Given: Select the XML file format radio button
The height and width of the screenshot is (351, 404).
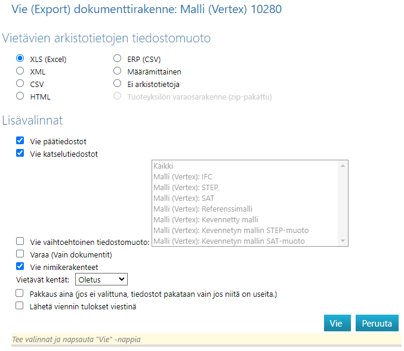Looking at the screenshot, I should (x=20, y=71).
